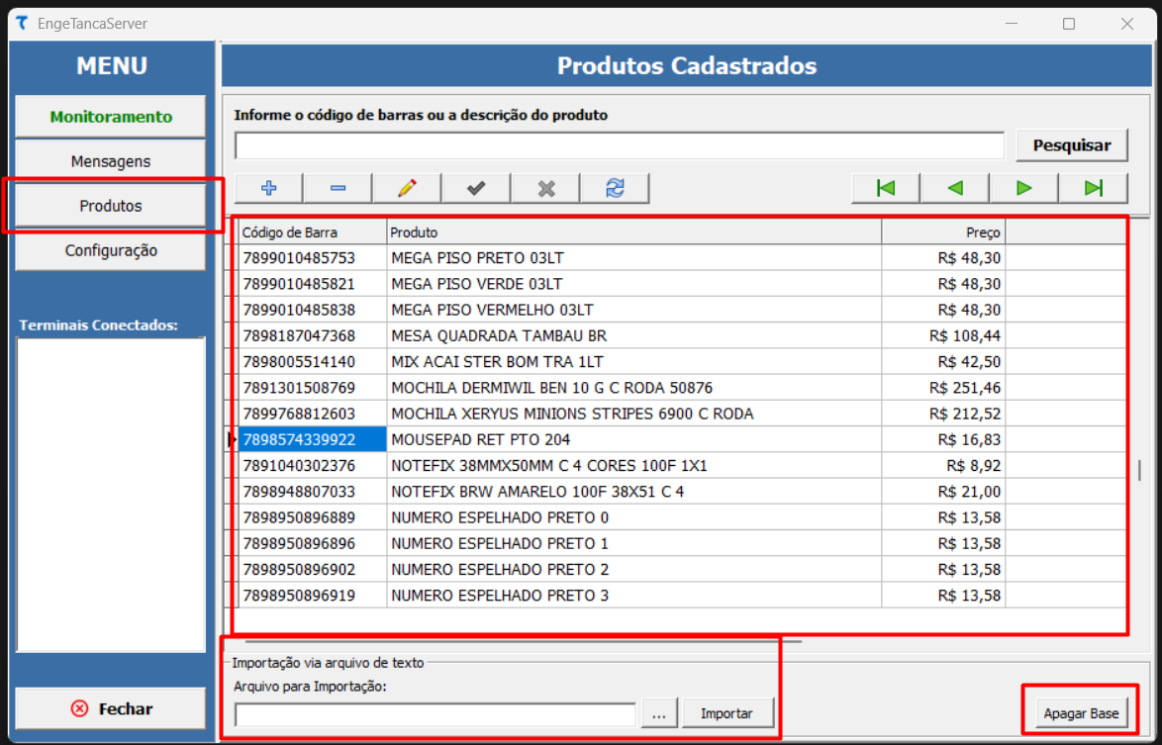Viewport: 1162px width, 745px height.
Task: Open the Mensagens menu section
Action: tap(111, 161)
